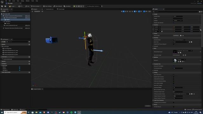Viewport: 203px width, 114px height.
Task: Open the viewport options hamburger menu
Action: tap(32, 11)
